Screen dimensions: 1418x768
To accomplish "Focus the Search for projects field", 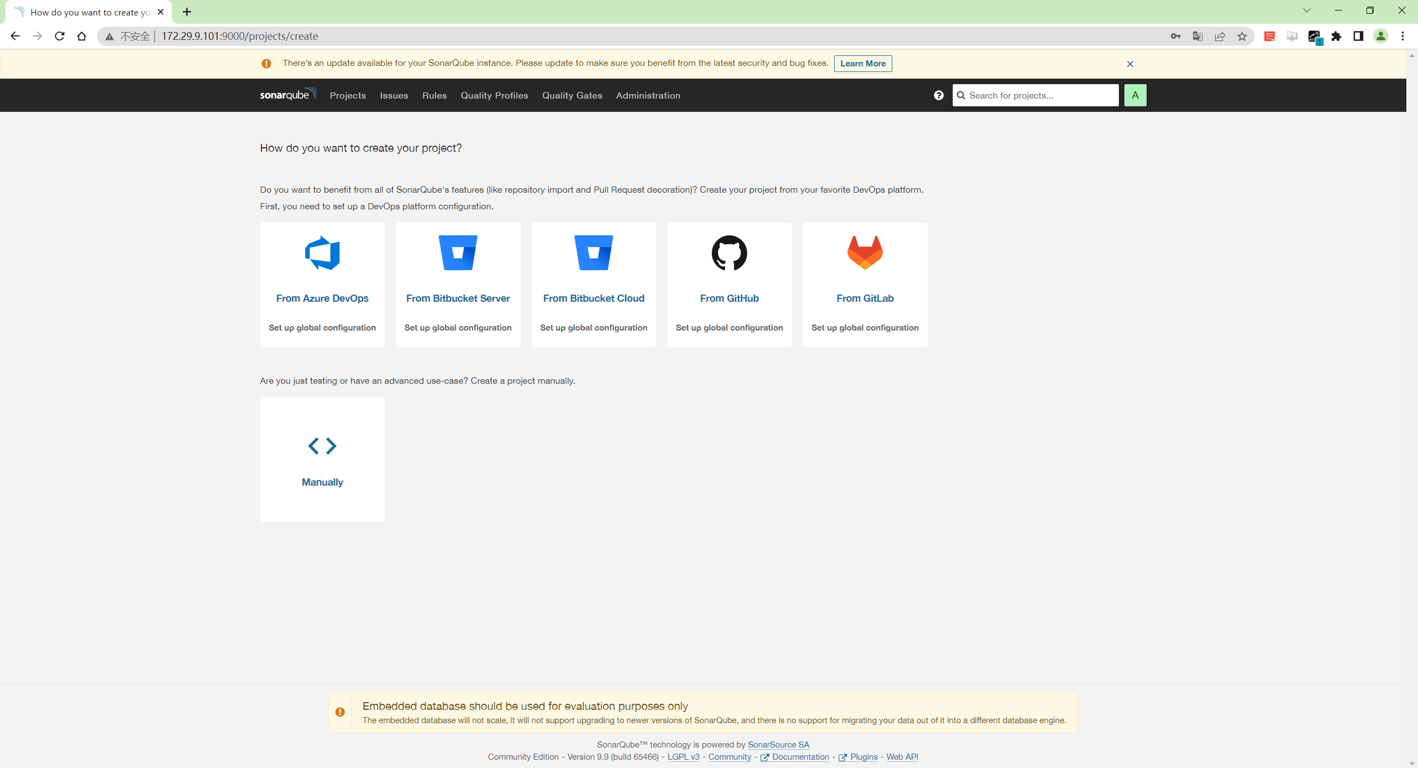I will coord(1035,95).
